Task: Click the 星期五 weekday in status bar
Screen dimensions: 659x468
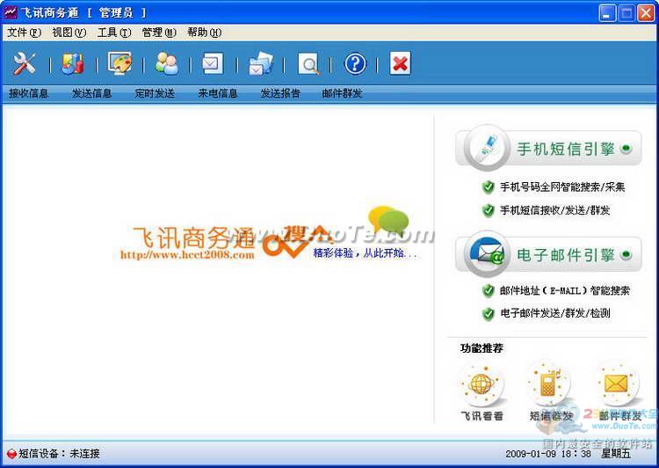Action: tap(616, 454)
